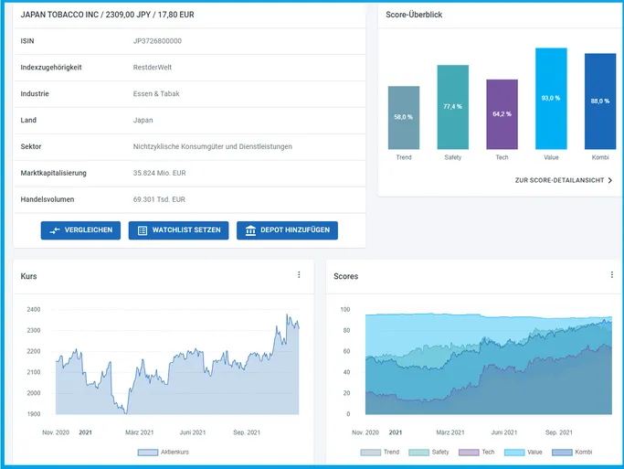Viewport: 624px width, 469px height.
Task: Toggle Safety series legend swatch in Scores chart
Action: [418, 453]
